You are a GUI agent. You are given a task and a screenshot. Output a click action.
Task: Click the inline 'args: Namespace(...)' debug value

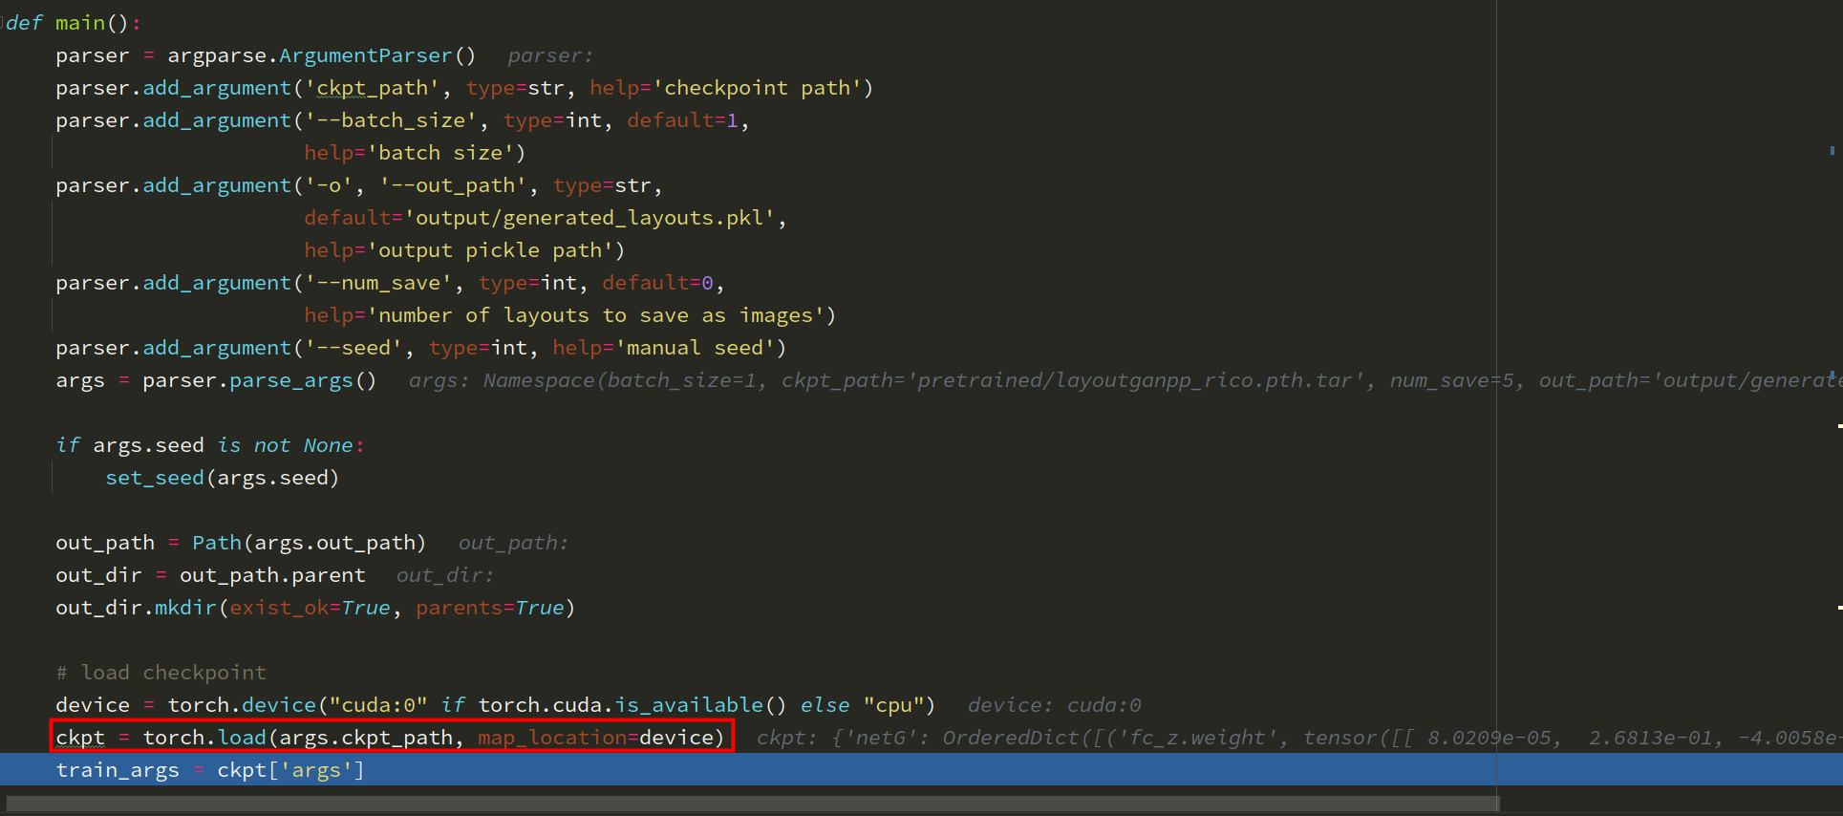click(1125, 380)
